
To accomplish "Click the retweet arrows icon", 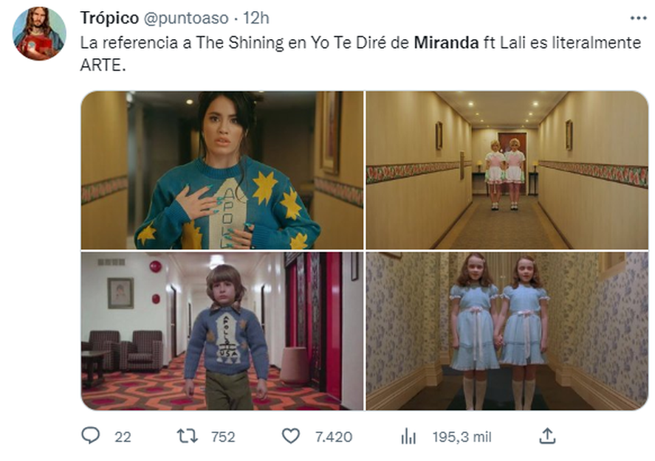I will 187,437.
